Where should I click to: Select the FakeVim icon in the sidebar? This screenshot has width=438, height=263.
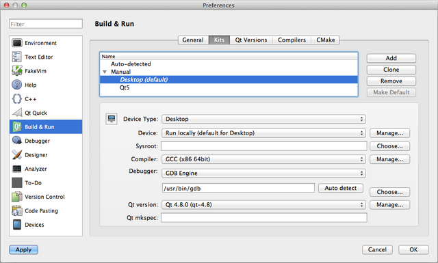[16, 71]
